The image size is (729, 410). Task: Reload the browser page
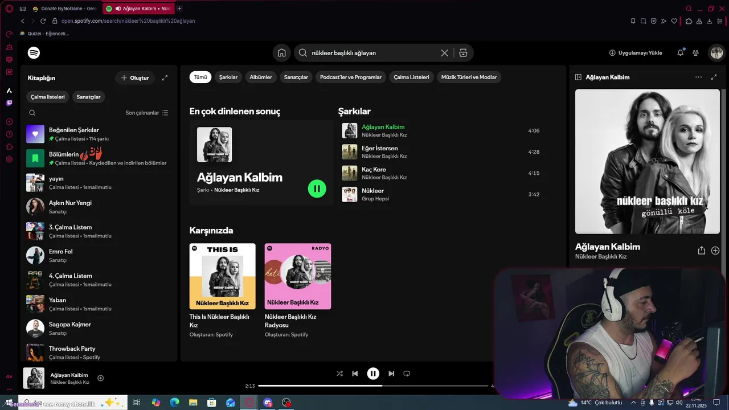click(x=43, y=21)
